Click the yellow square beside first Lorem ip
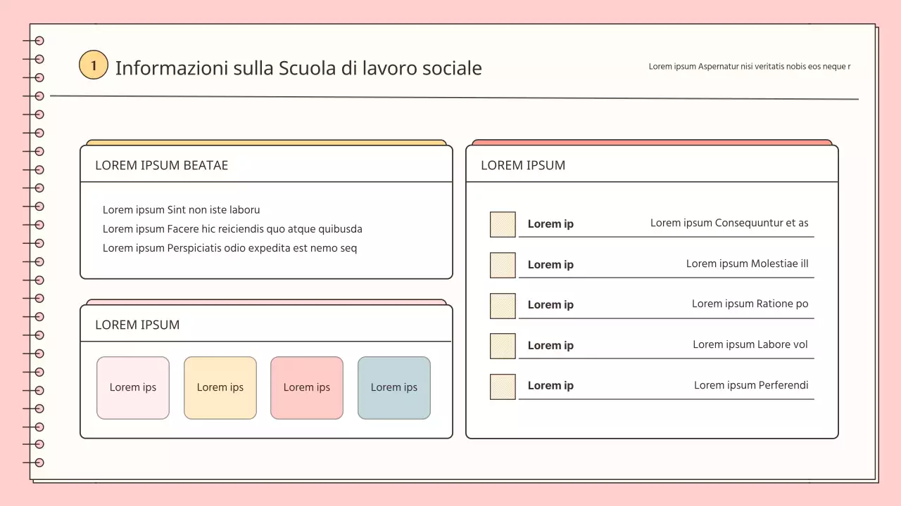Viewport: 901px width, 506px height. (x=503, y=224)
